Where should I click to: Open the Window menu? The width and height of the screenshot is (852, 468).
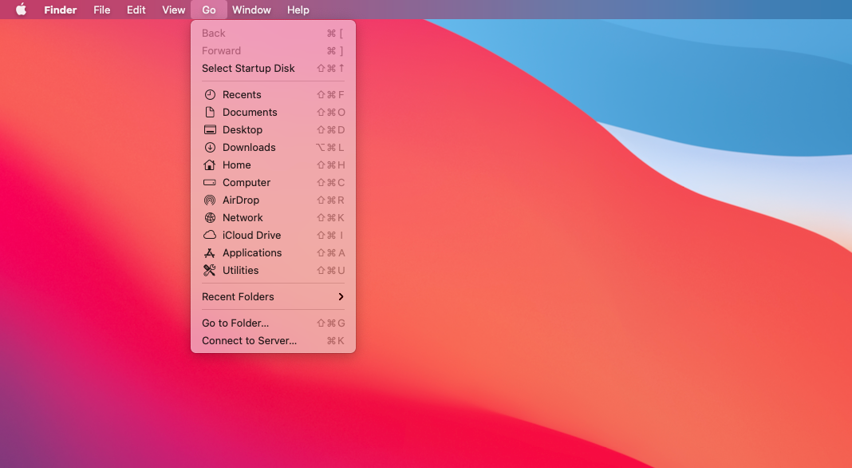pos(251,10)
